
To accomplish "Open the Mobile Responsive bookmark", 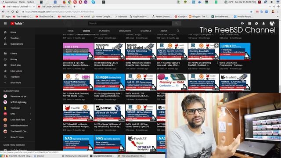I will click(x=243, y=17).
